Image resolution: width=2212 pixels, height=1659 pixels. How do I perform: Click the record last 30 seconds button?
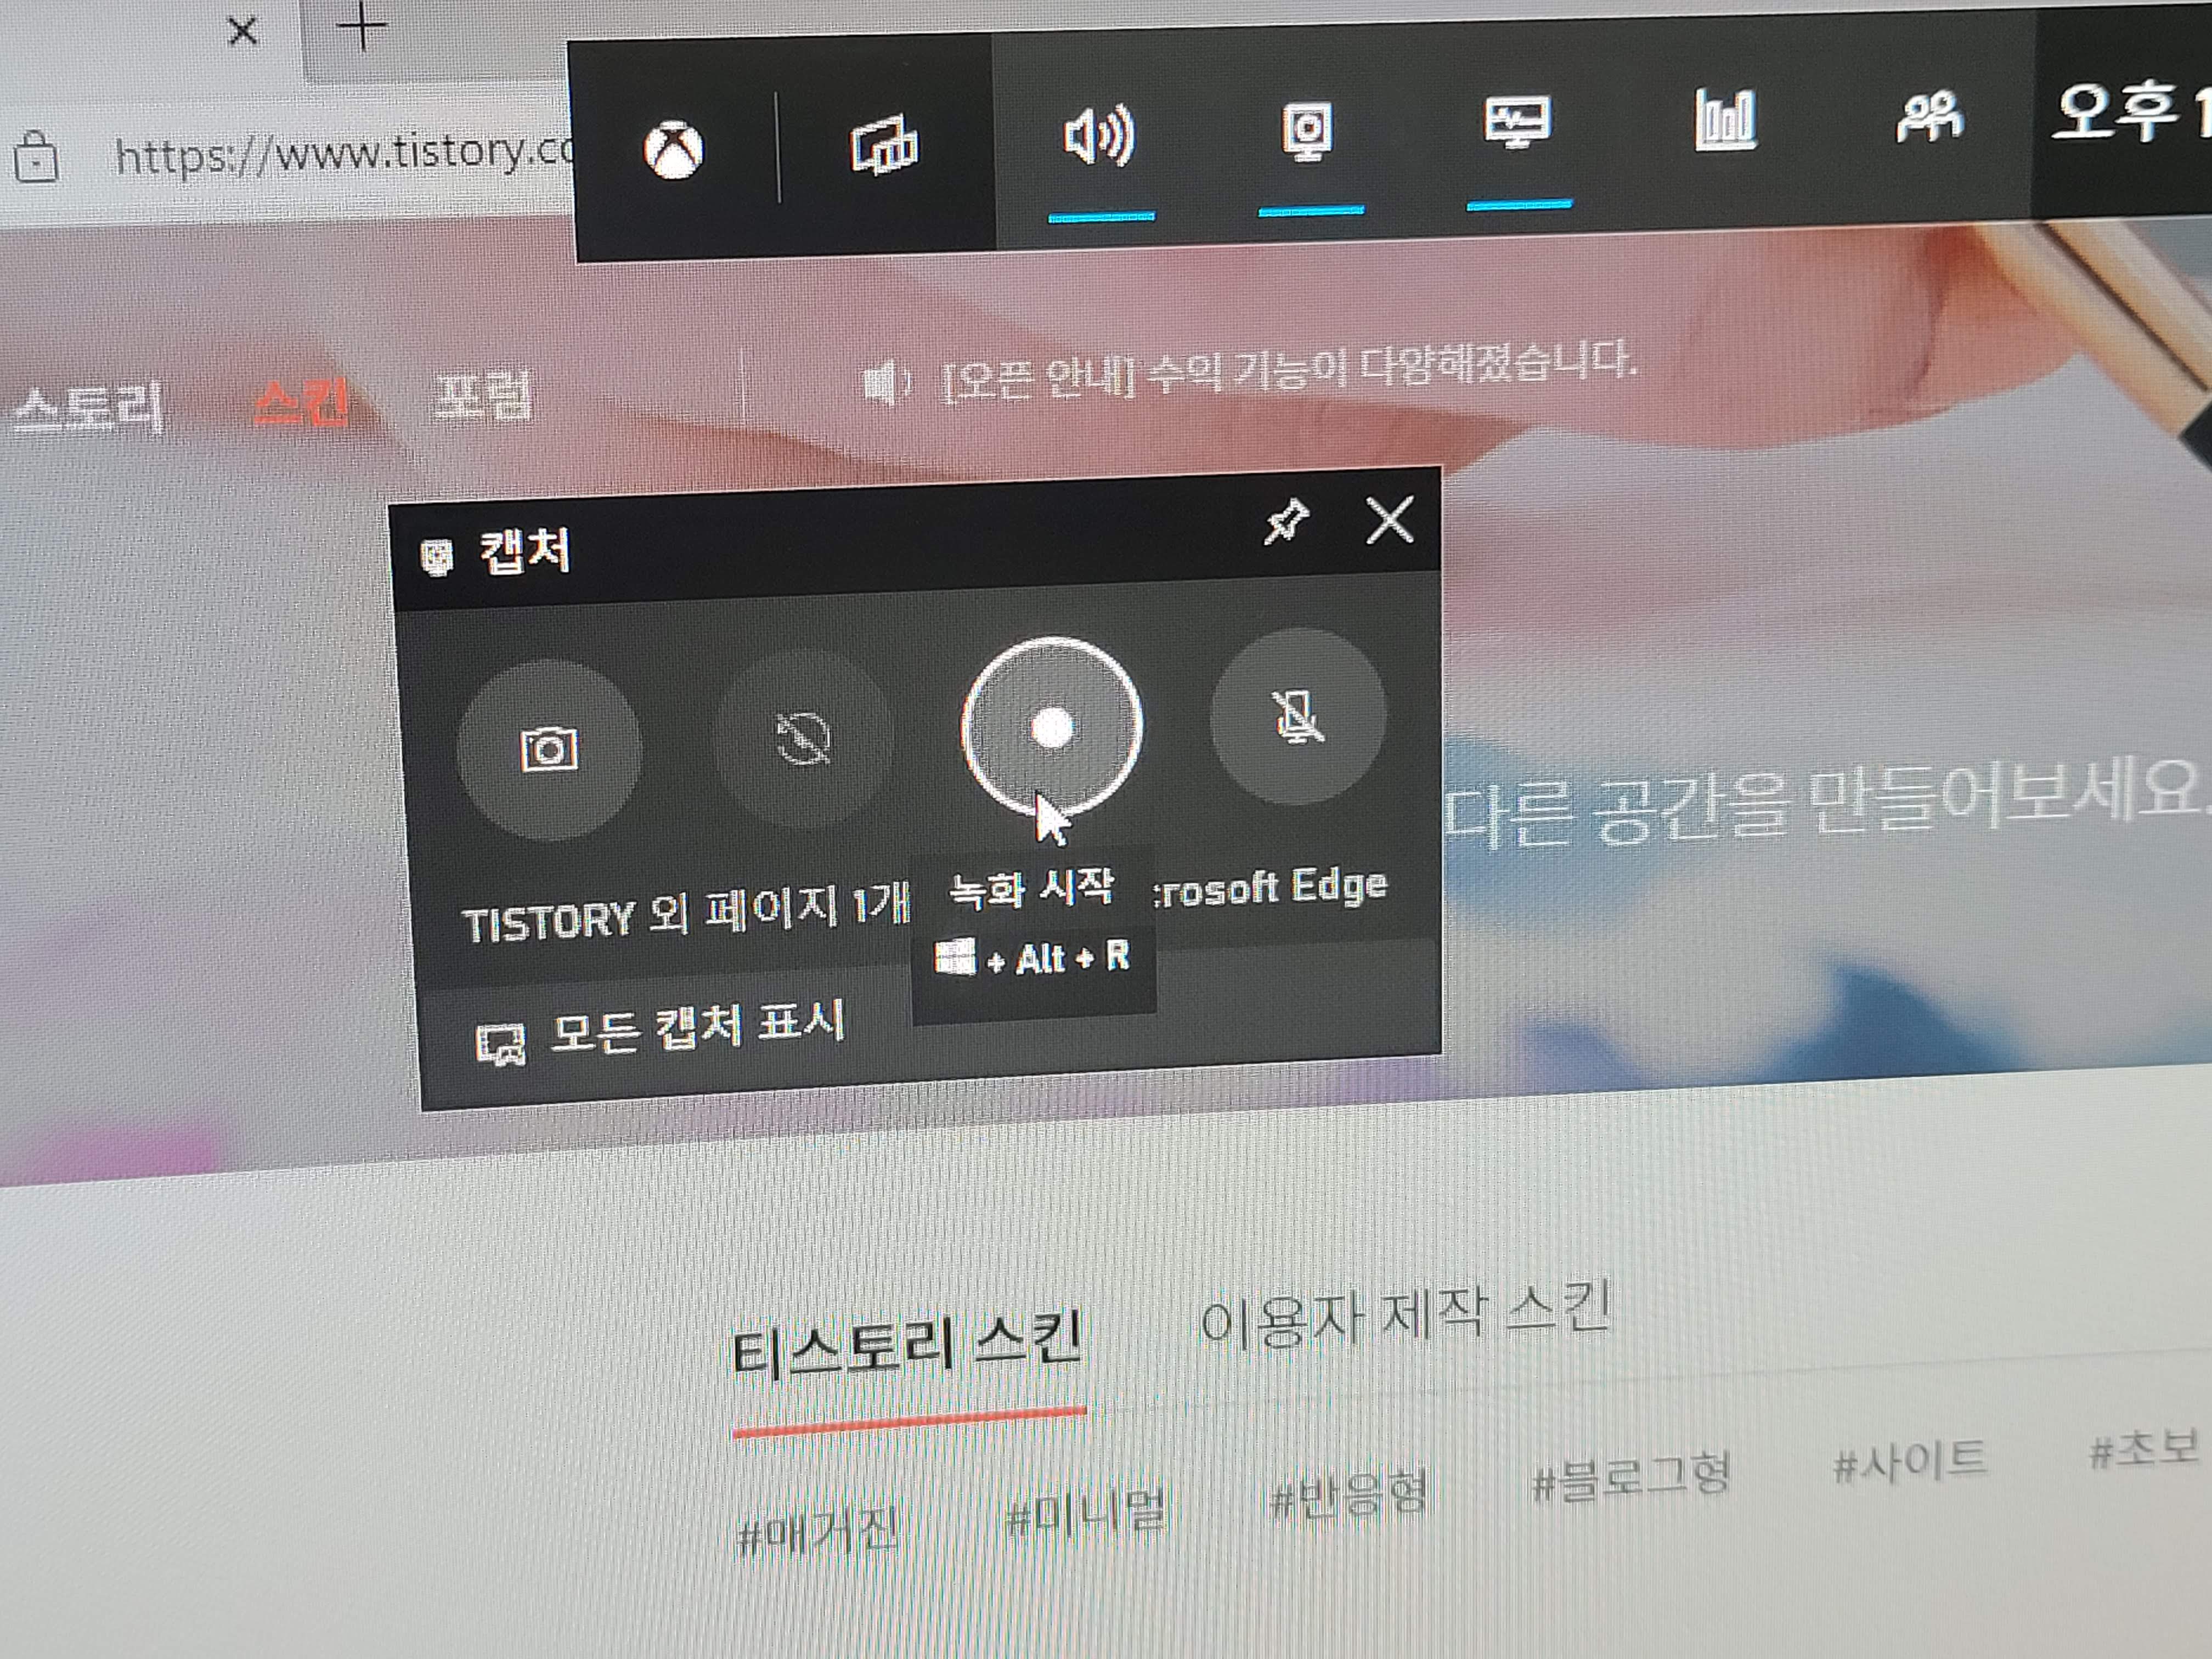click(803, 739)
